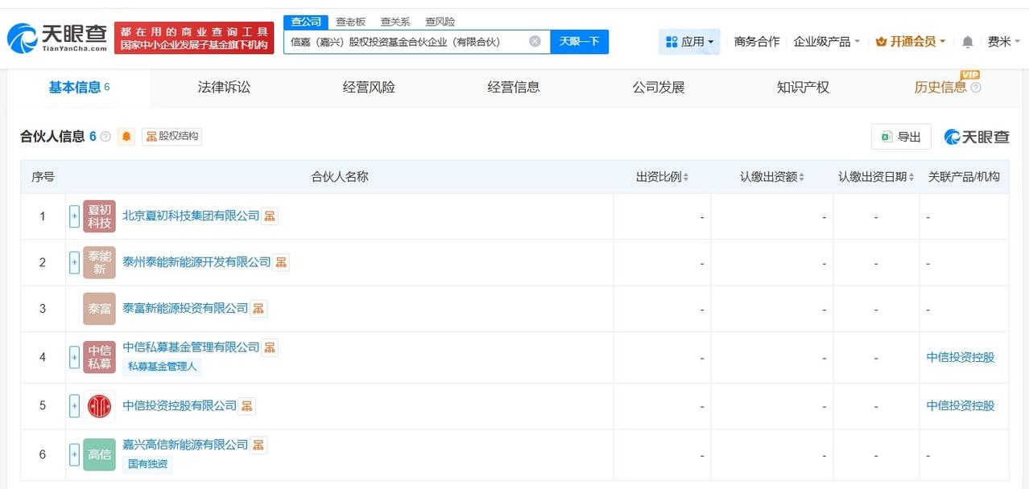The width and height of the screenshot is (1029, 489).
Task: Select the 经营信息 tab
Action: pyautogui.click(x=514, y=87)
